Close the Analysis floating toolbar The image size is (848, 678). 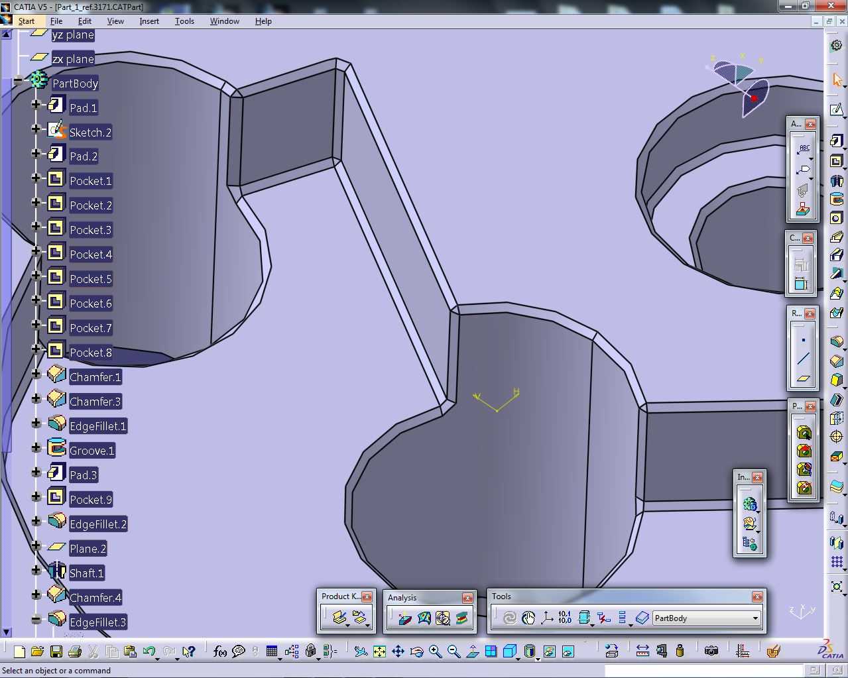coord(467,598)
